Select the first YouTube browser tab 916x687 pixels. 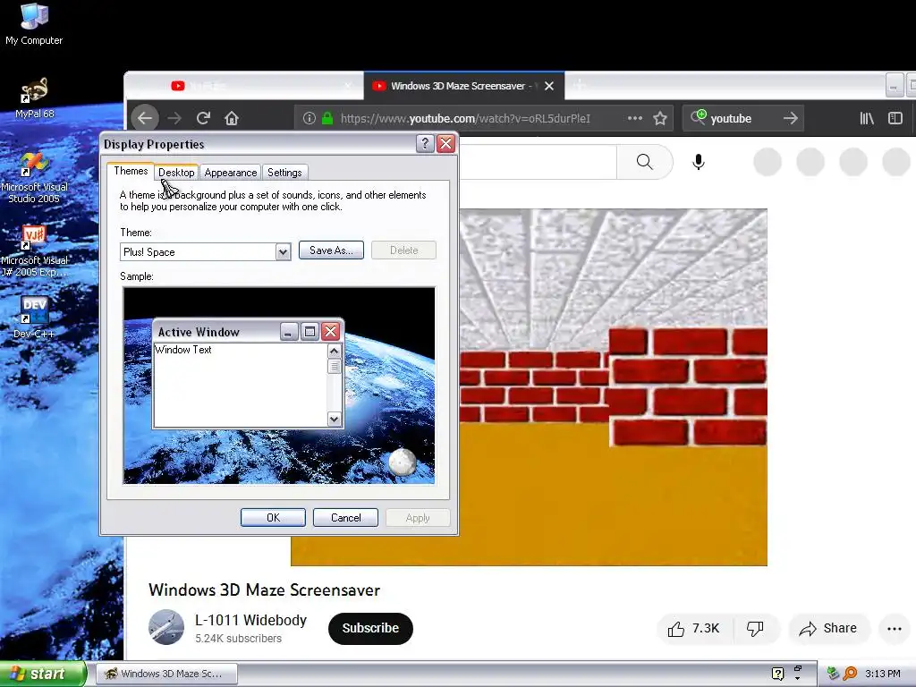pos(244,86)
